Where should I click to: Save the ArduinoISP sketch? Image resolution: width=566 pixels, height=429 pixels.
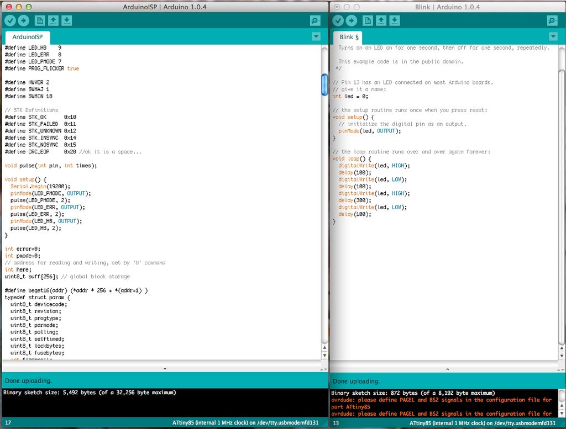[66, 20]
